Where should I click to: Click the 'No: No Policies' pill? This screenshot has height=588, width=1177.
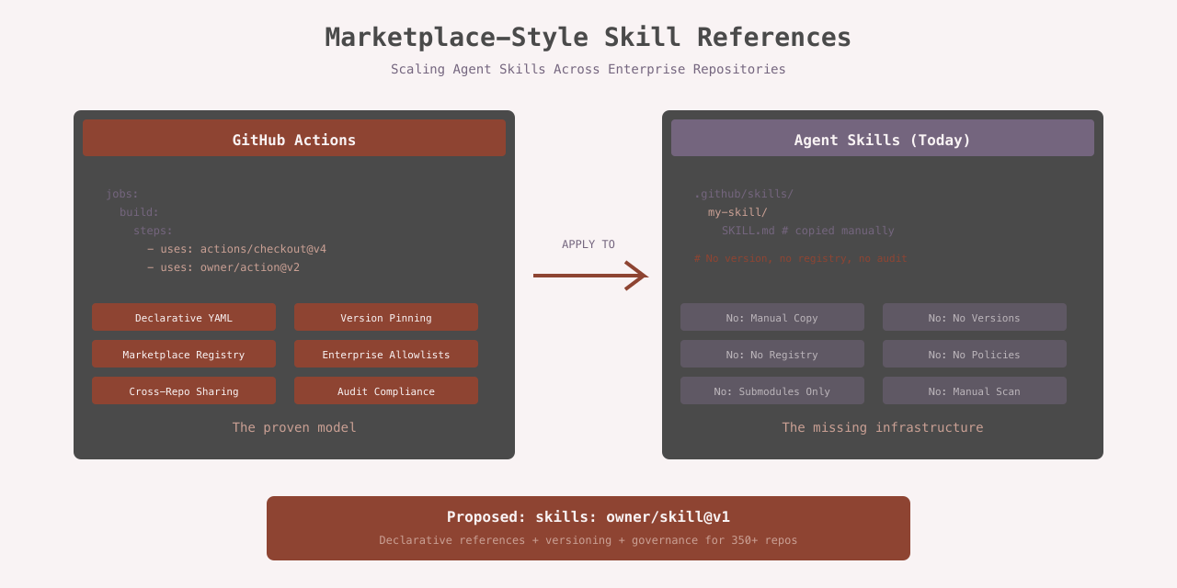pyautogui.click(x=975, y=354)
